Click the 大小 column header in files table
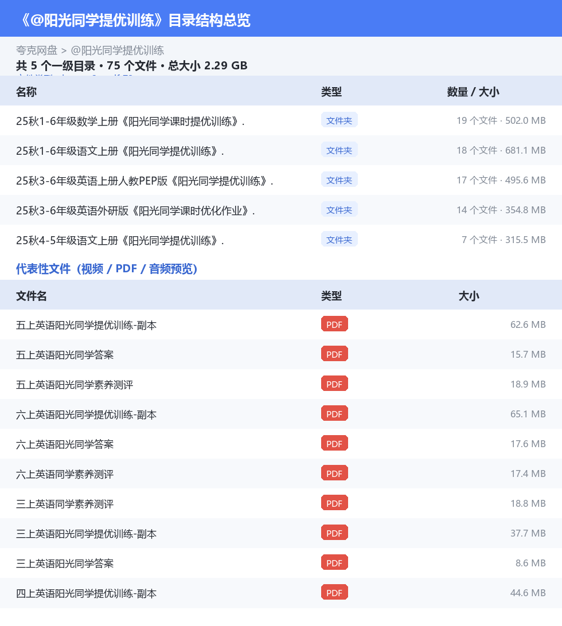Screen dimensions: 562x626 coord(469,296)
